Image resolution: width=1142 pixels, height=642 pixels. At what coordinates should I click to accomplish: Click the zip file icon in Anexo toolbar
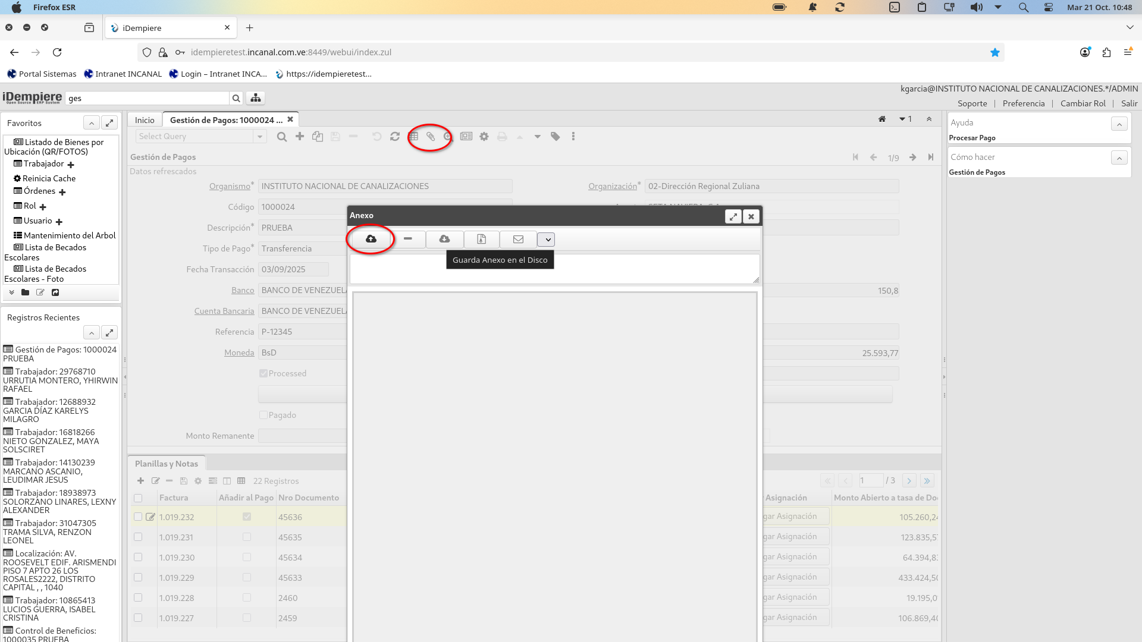[x=481, y=239]
